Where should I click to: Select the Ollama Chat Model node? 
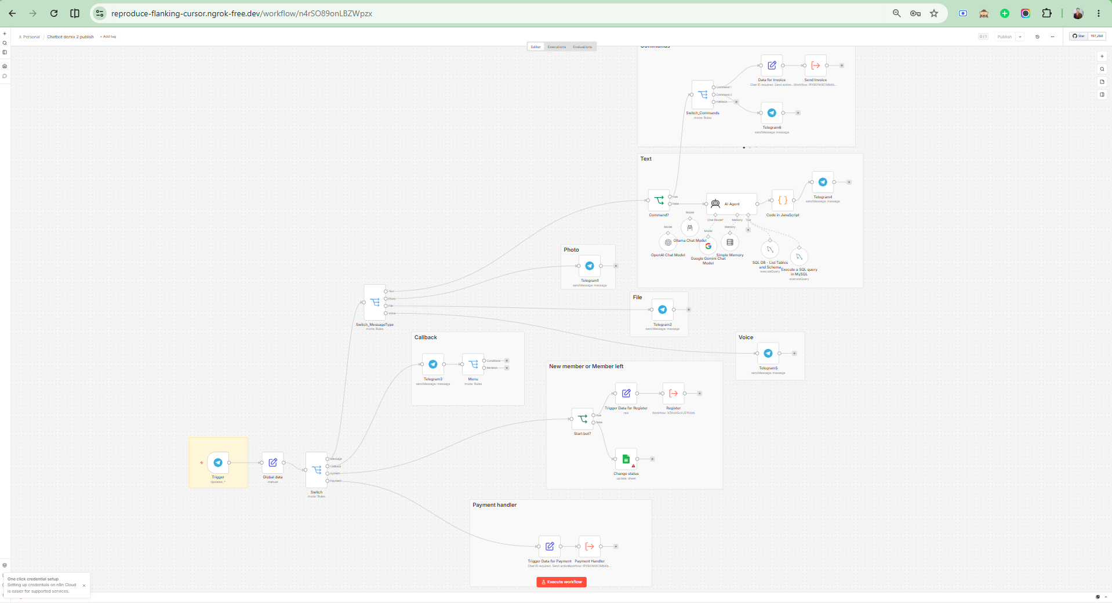(690, 228)
